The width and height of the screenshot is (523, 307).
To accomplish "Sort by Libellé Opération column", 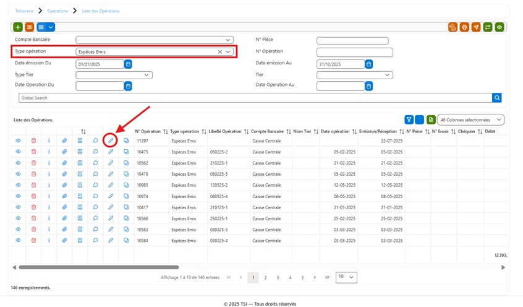I will [x=246, y=132].
